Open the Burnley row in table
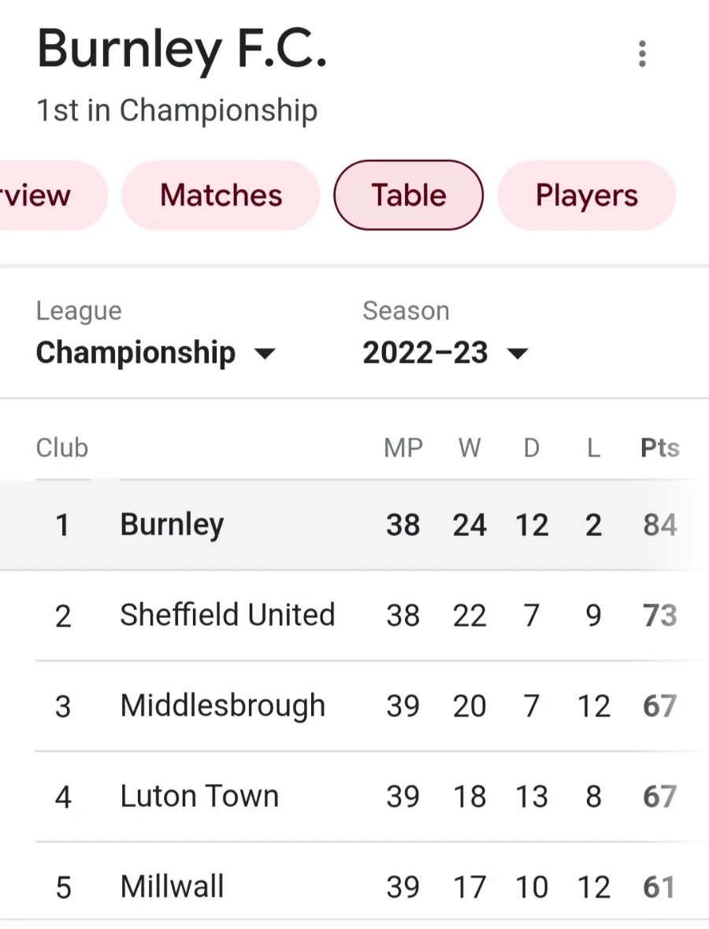Viewport: 709px width, 929px height. pos(172,524)
